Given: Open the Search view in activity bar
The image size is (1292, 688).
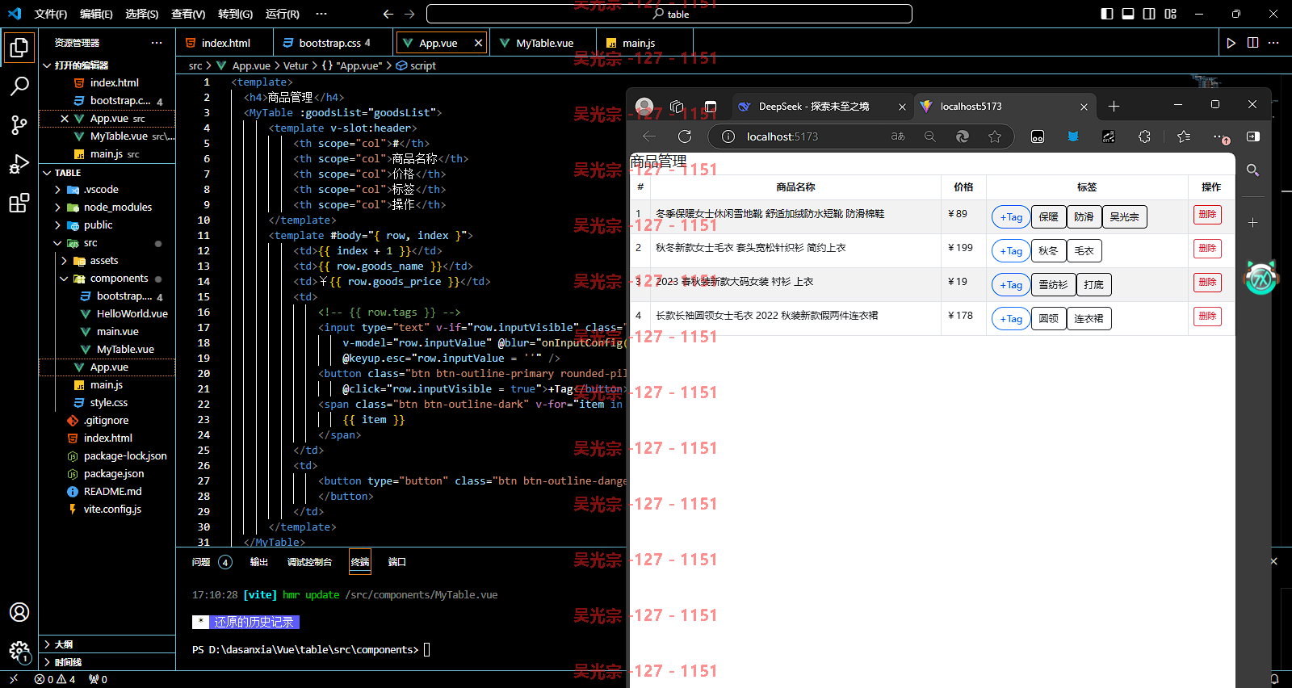Looking at the screenshot, I should [x=19, y=86].
